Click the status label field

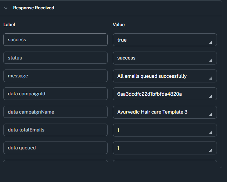coord(55,58)
